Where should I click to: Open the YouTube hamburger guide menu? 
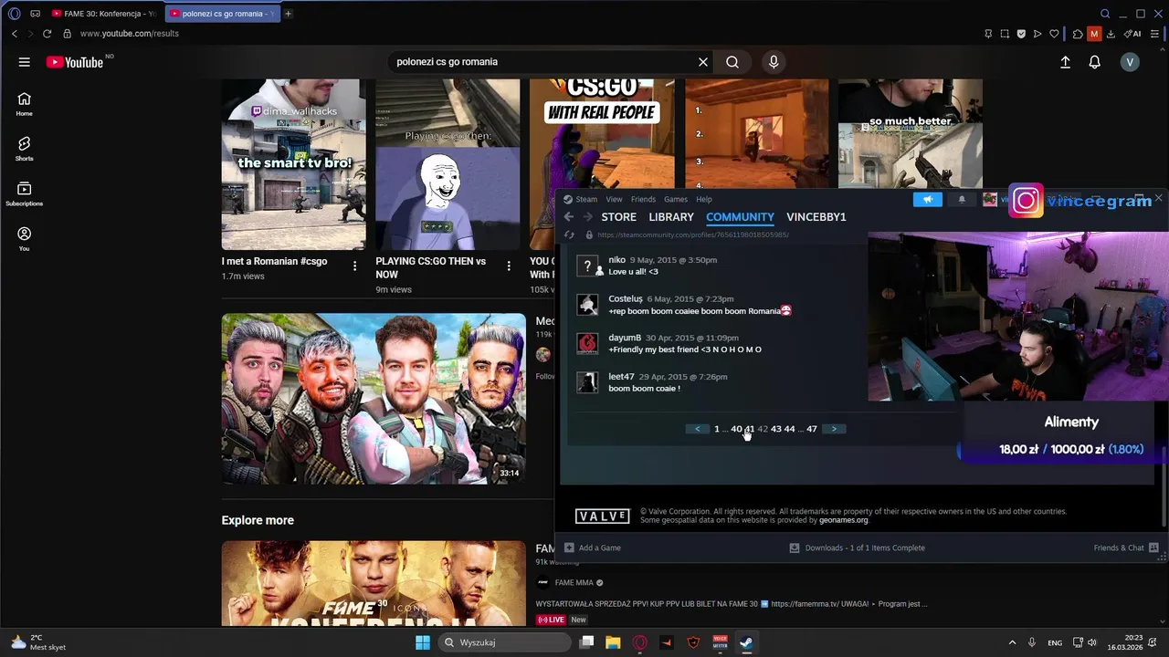[25, 62]
